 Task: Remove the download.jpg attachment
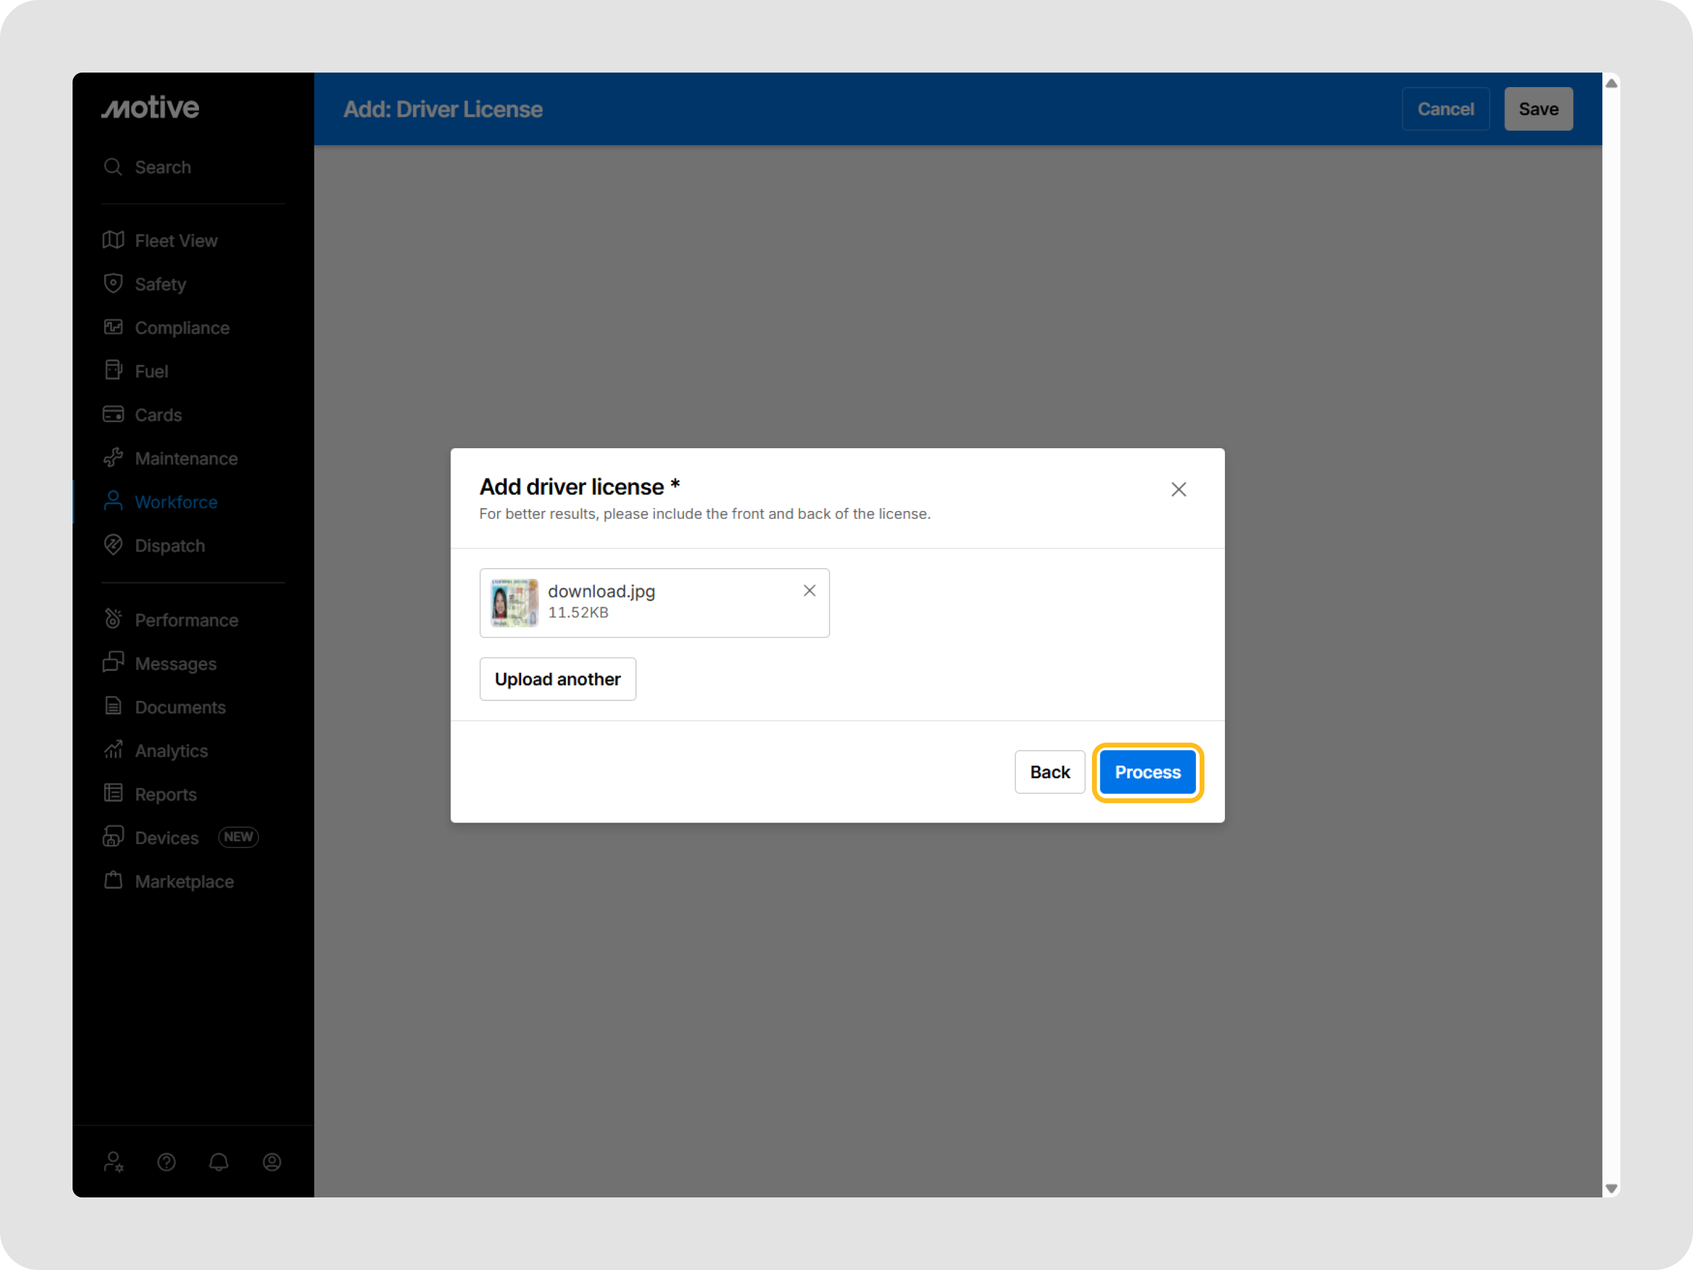(810, 590)
